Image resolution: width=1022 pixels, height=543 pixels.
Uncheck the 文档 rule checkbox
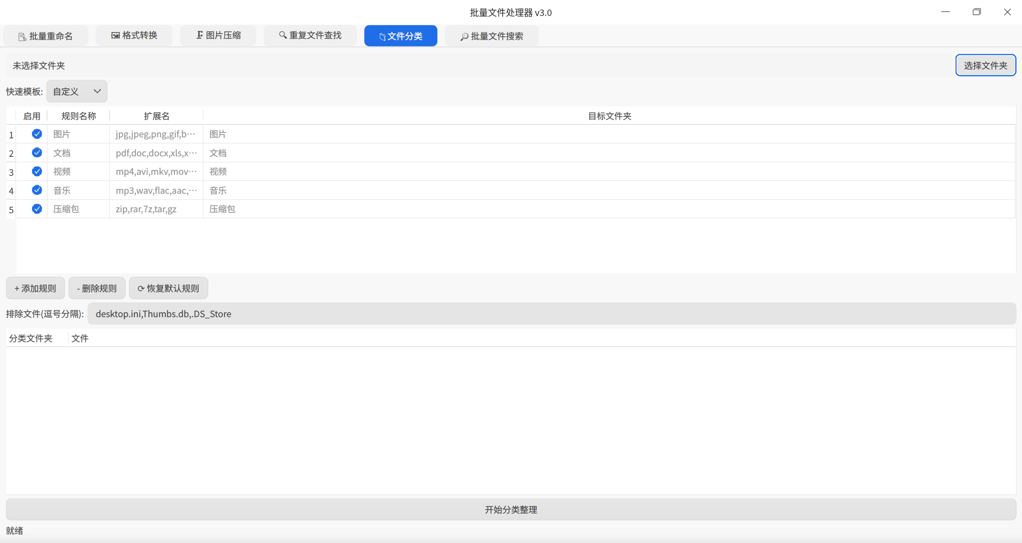37,153
